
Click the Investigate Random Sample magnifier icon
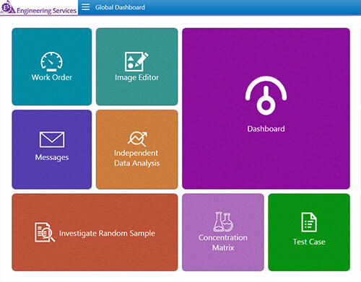click(x=45, y=232)
